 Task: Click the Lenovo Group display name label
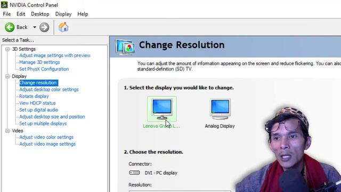tap(161, 126)
